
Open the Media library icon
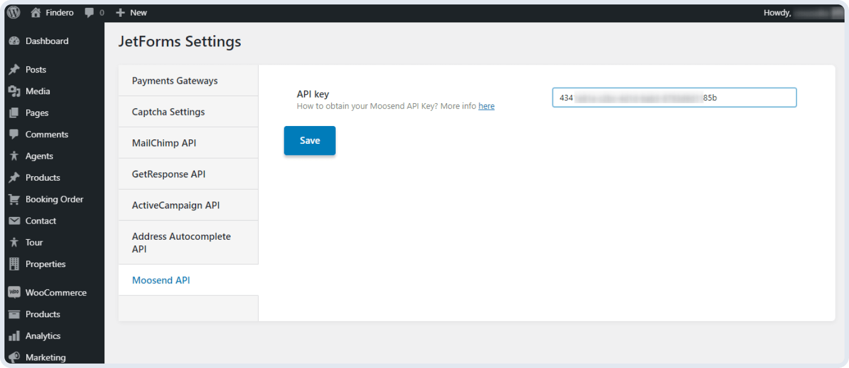pos(14,91)
